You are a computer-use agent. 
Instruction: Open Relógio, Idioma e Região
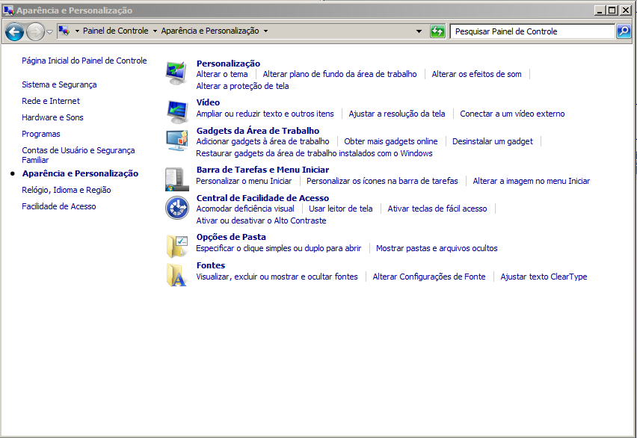[x=67, y=190]
